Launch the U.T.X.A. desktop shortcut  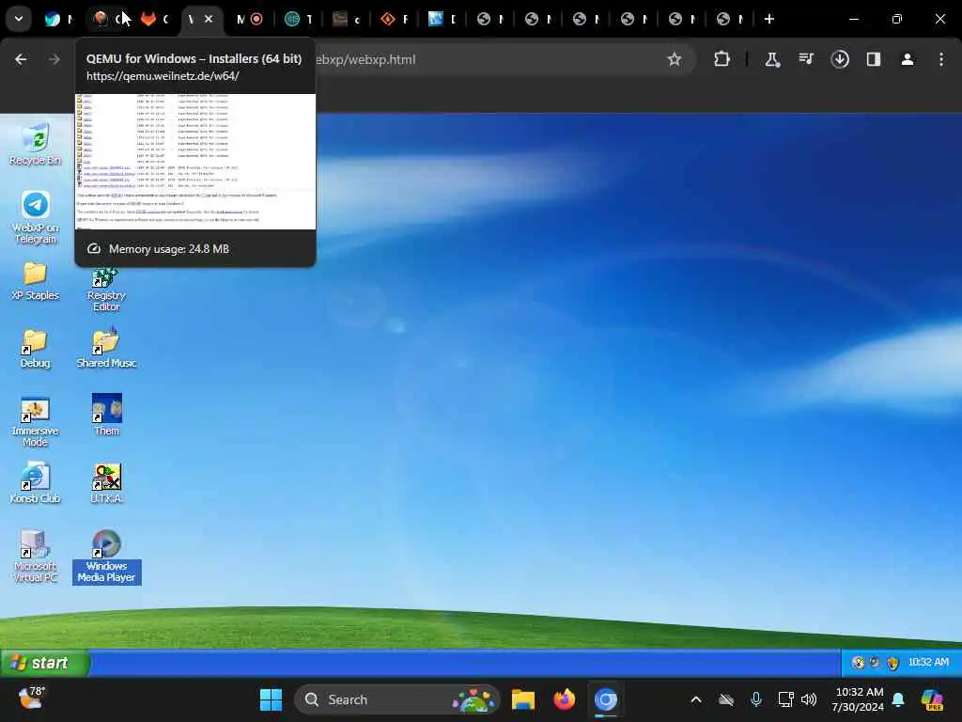[x=106, y=484]
